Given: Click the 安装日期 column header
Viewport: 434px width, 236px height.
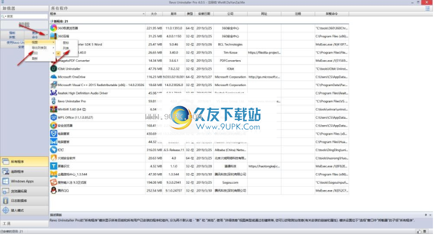Looking at the screenshot, I should tap(204, 14).
